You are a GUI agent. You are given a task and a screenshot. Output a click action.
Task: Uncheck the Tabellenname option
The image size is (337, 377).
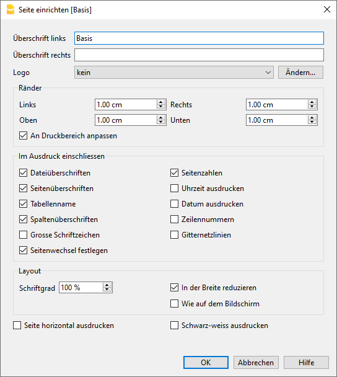(24, 204)
